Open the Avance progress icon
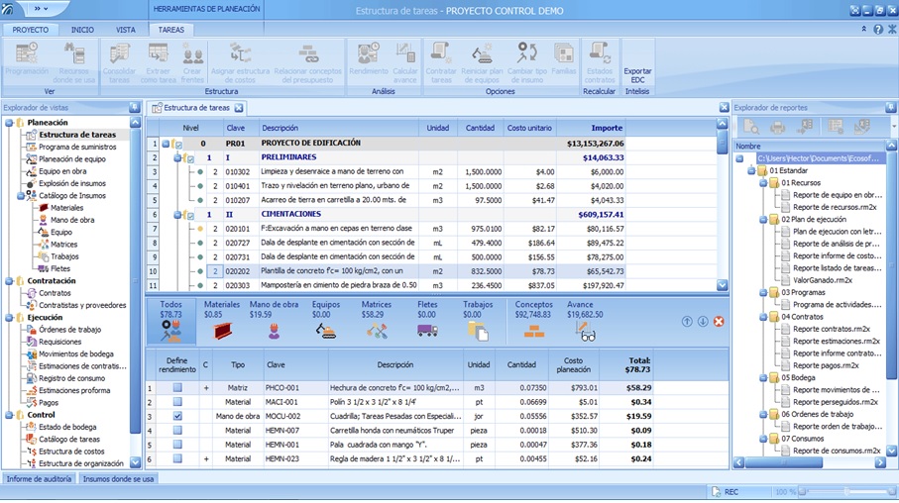 585,331
